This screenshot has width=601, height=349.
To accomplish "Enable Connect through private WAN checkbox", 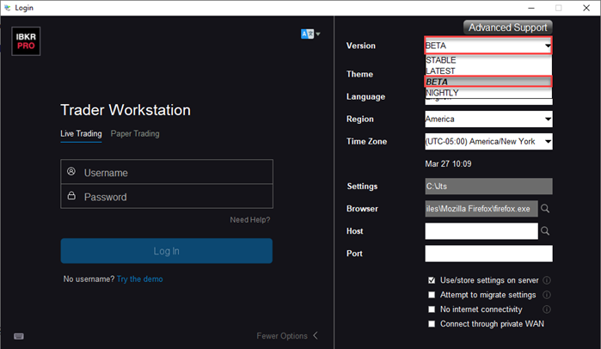I will (x=432, y=324).
